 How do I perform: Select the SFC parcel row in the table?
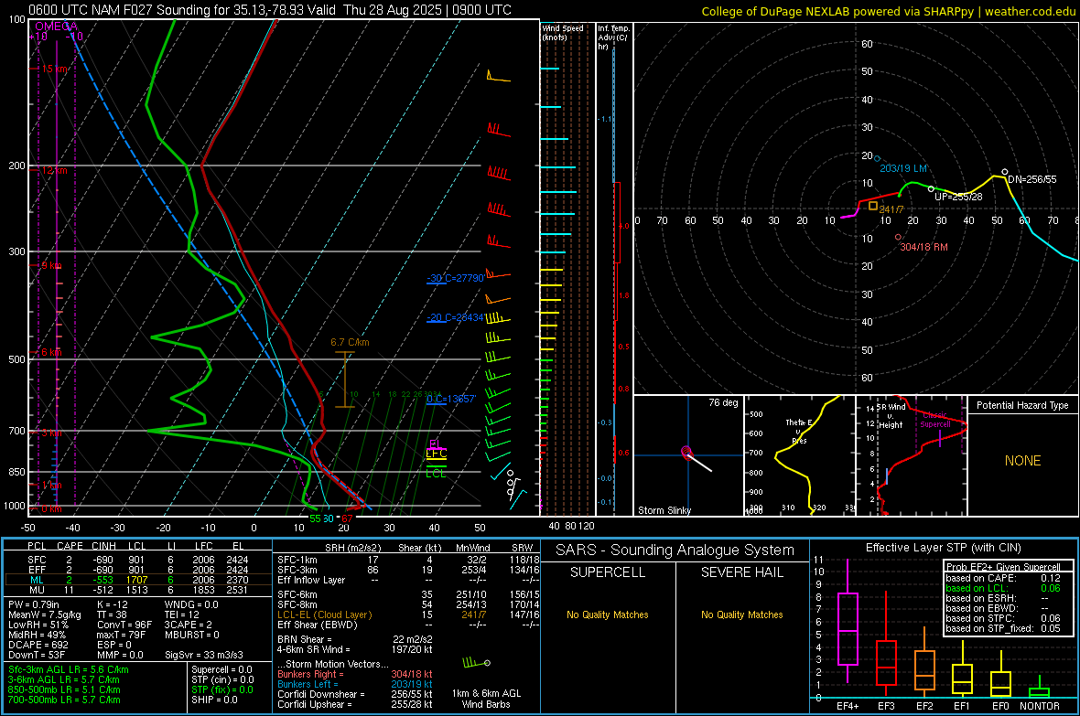click(x=136, y=560)
